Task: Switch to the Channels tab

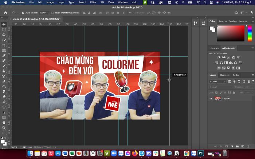Action: pyautogui.click(x=224, y=75)
